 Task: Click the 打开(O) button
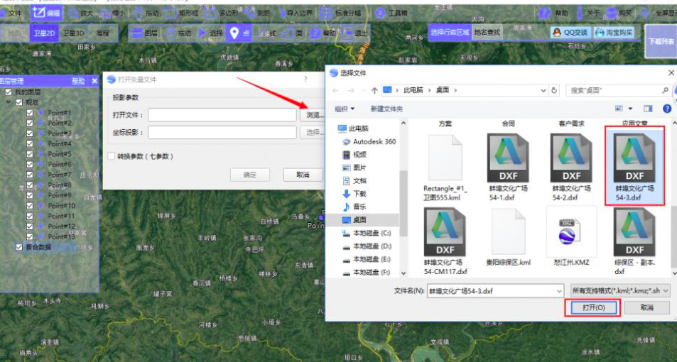pos(594,307)
